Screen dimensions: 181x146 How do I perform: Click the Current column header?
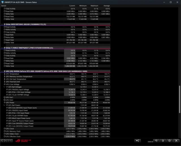72,6
